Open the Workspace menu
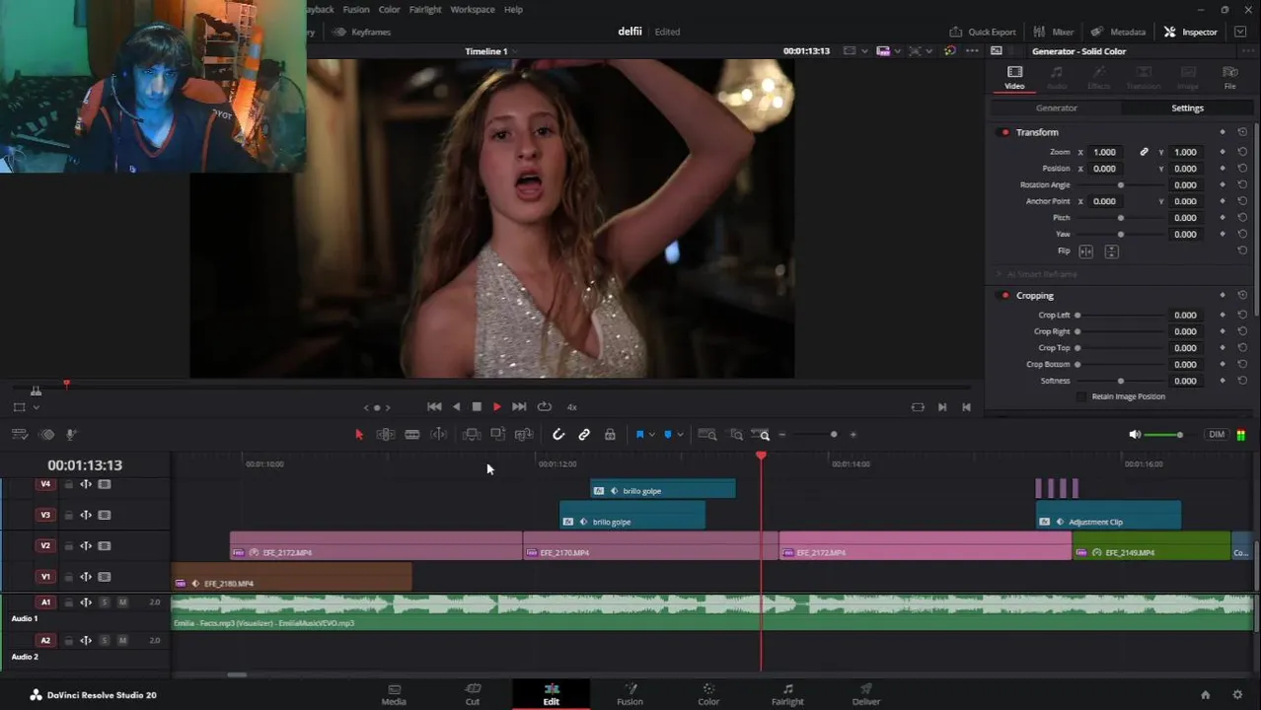Screen dimensions: 1261x710 pyautogui.click(x=473, y=9)
